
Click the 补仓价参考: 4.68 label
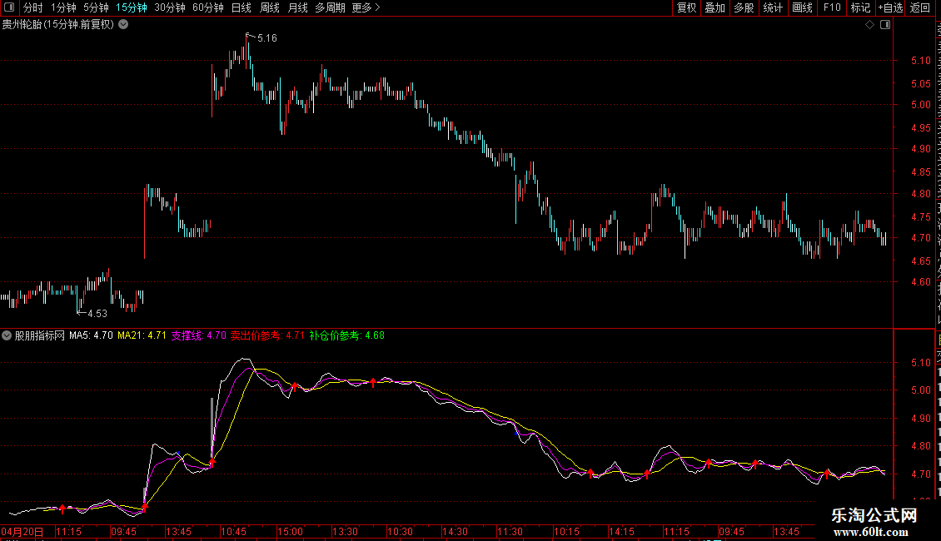pos(347,335)
